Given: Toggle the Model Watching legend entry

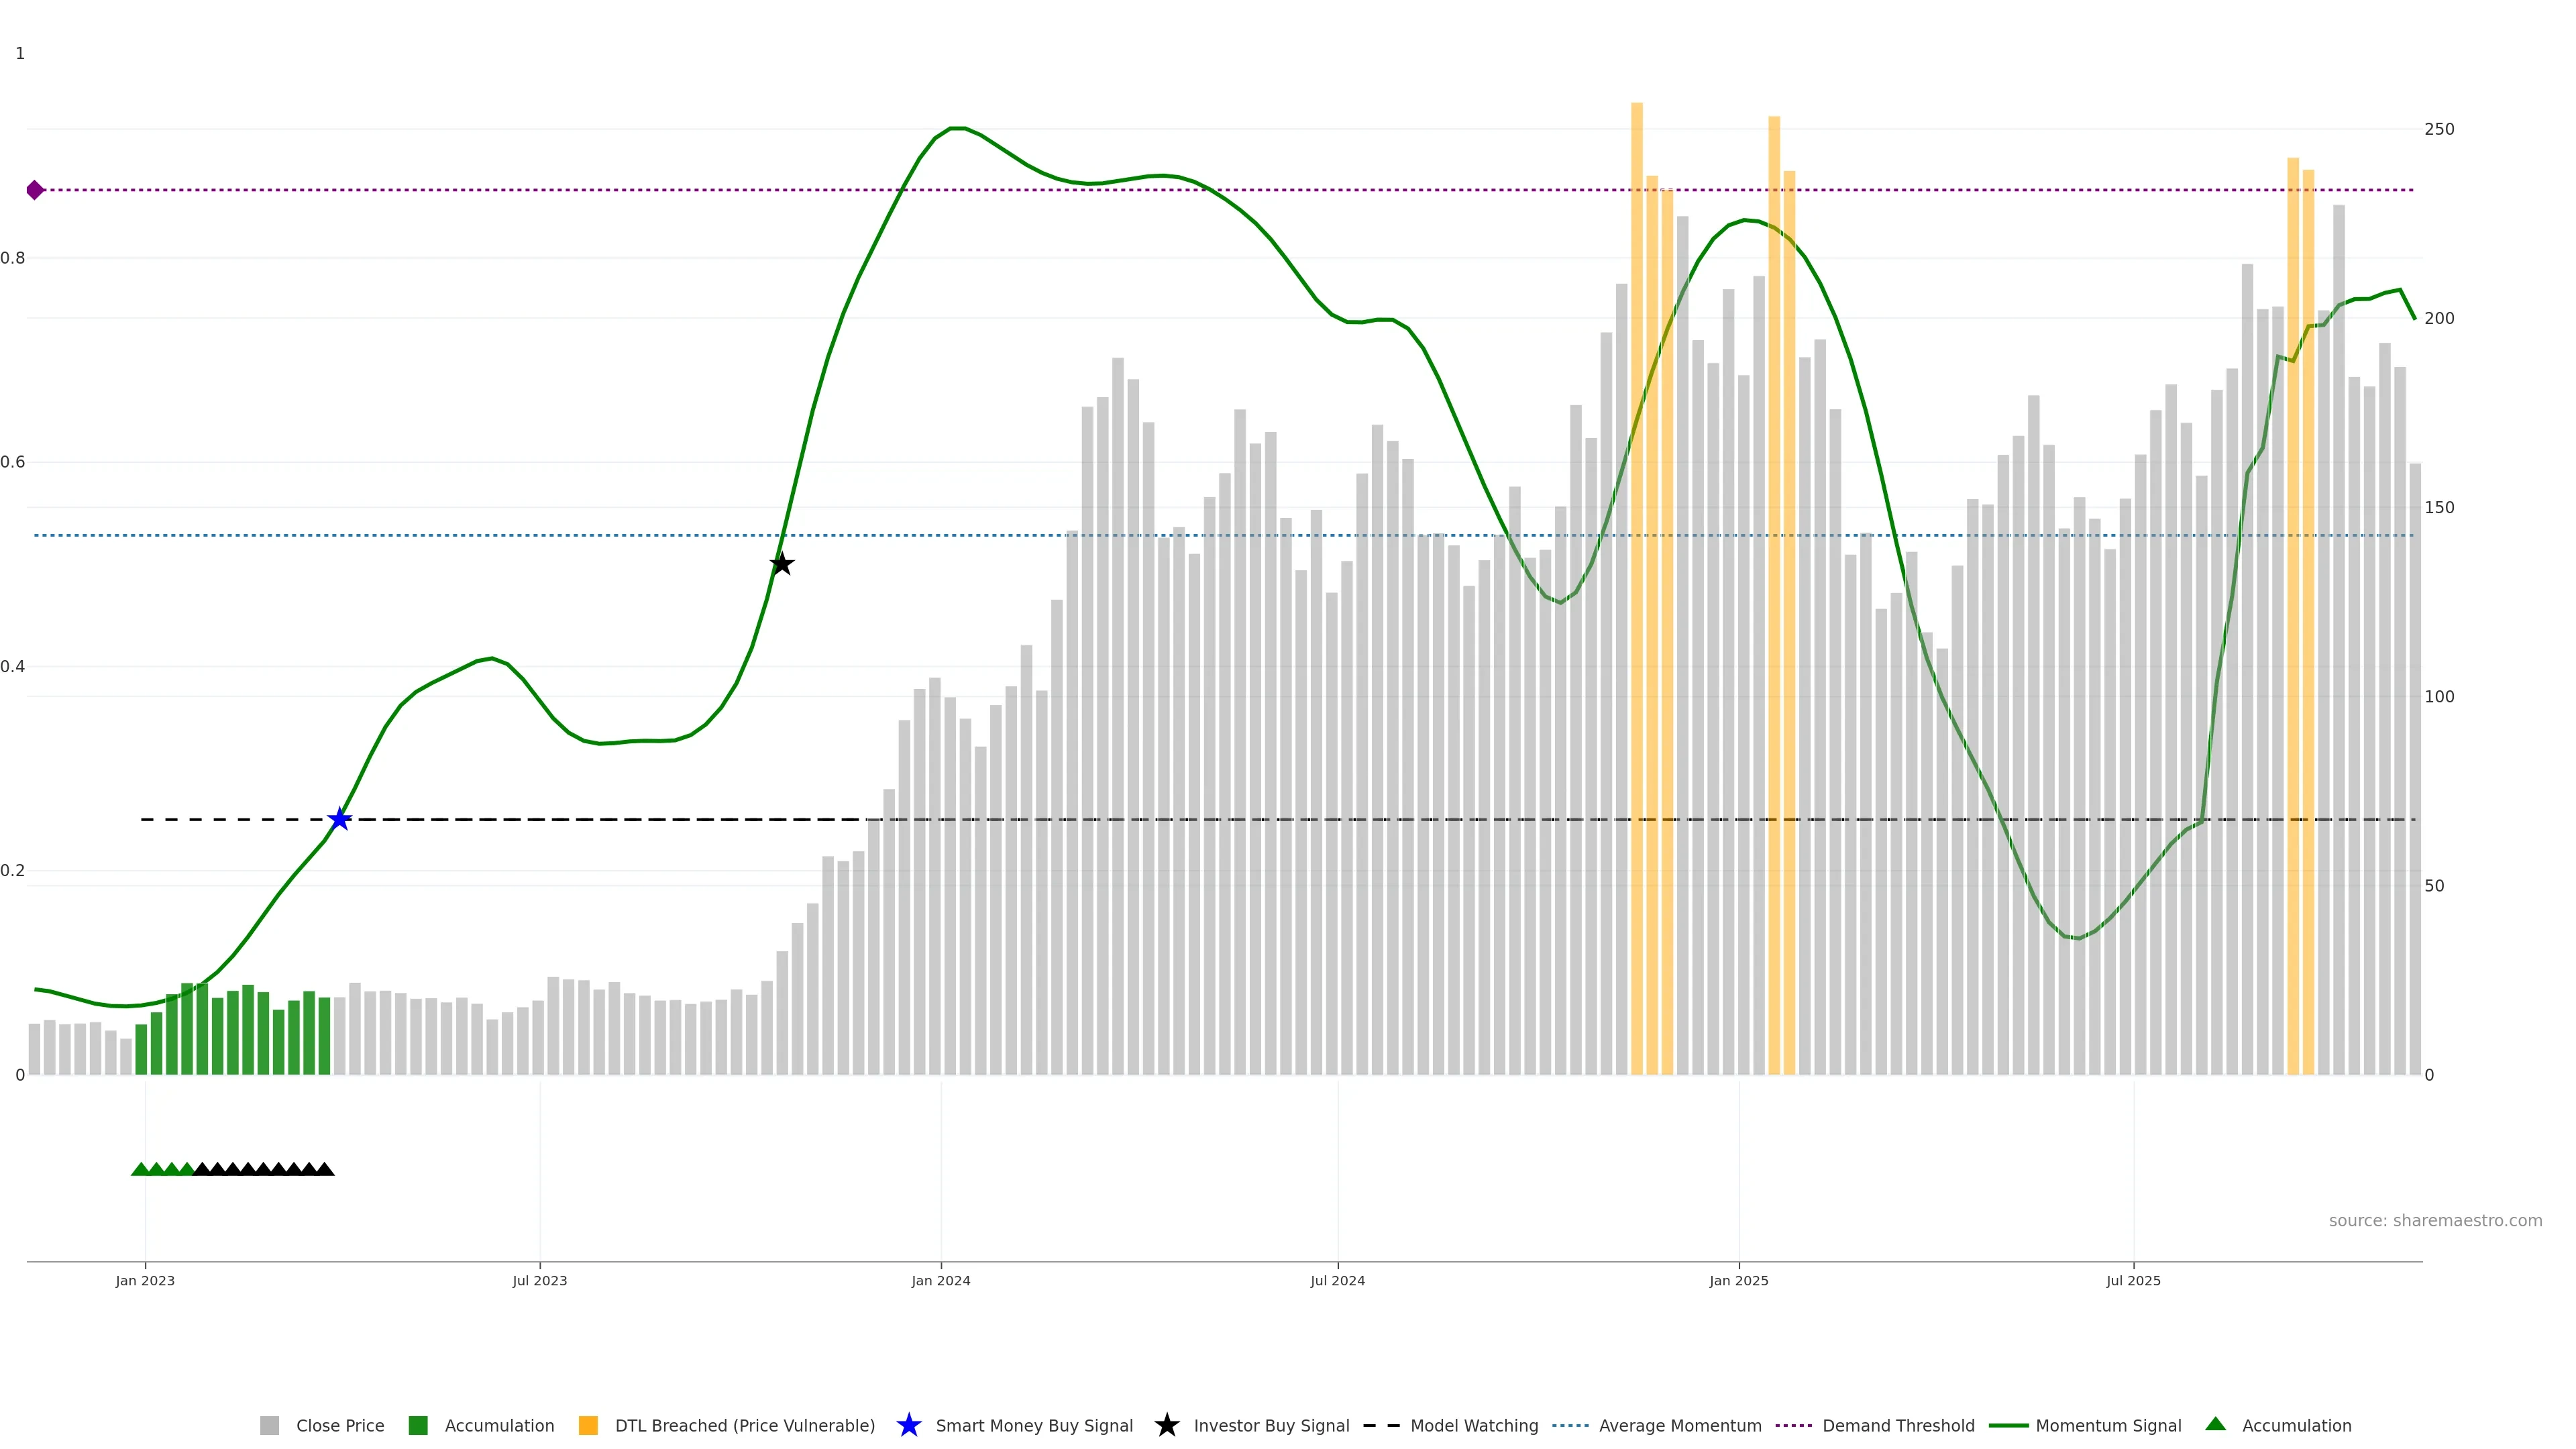Looking at the screenshot, I should point(1473,1426).
